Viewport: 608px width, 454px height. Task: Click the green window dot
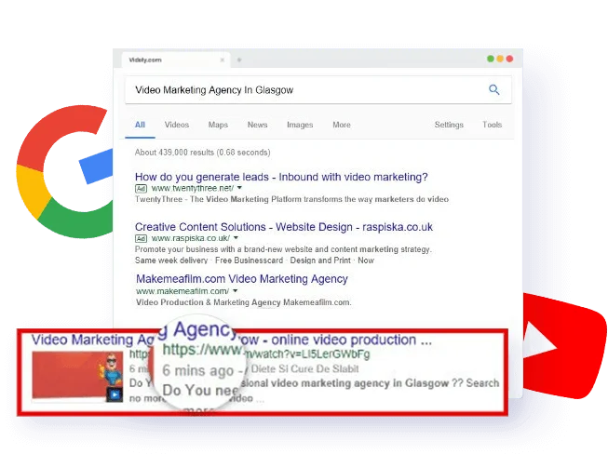pos(491,59)
